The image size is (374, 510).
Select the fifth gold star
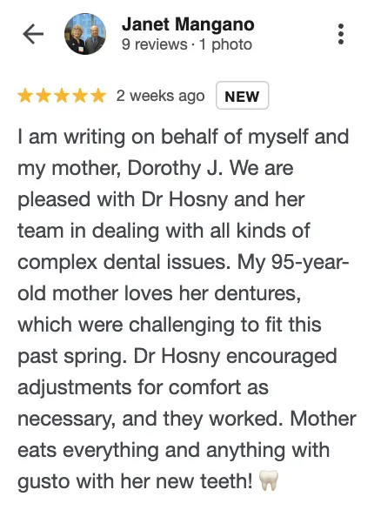(x=97, y=96)
